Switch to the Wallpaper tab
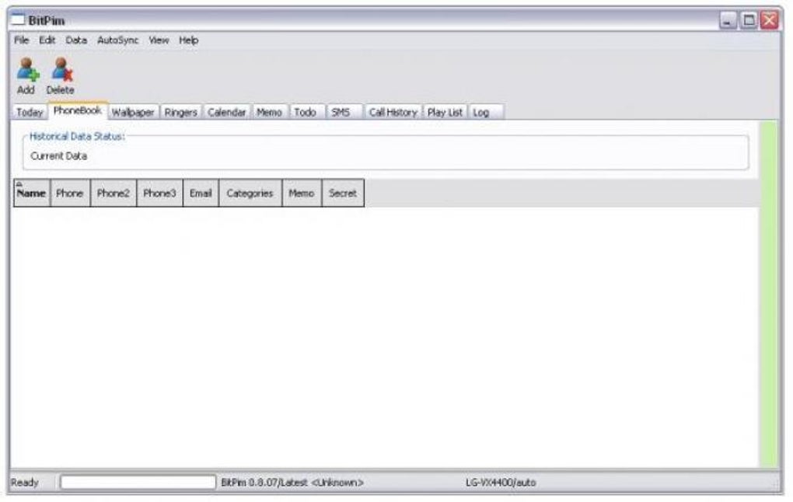 click(133, 112)
